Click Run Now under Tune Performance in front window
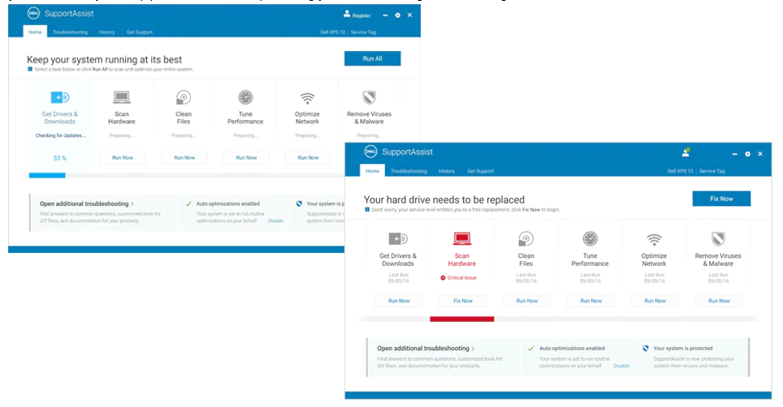783x407 pixels. tap(590, 301)
